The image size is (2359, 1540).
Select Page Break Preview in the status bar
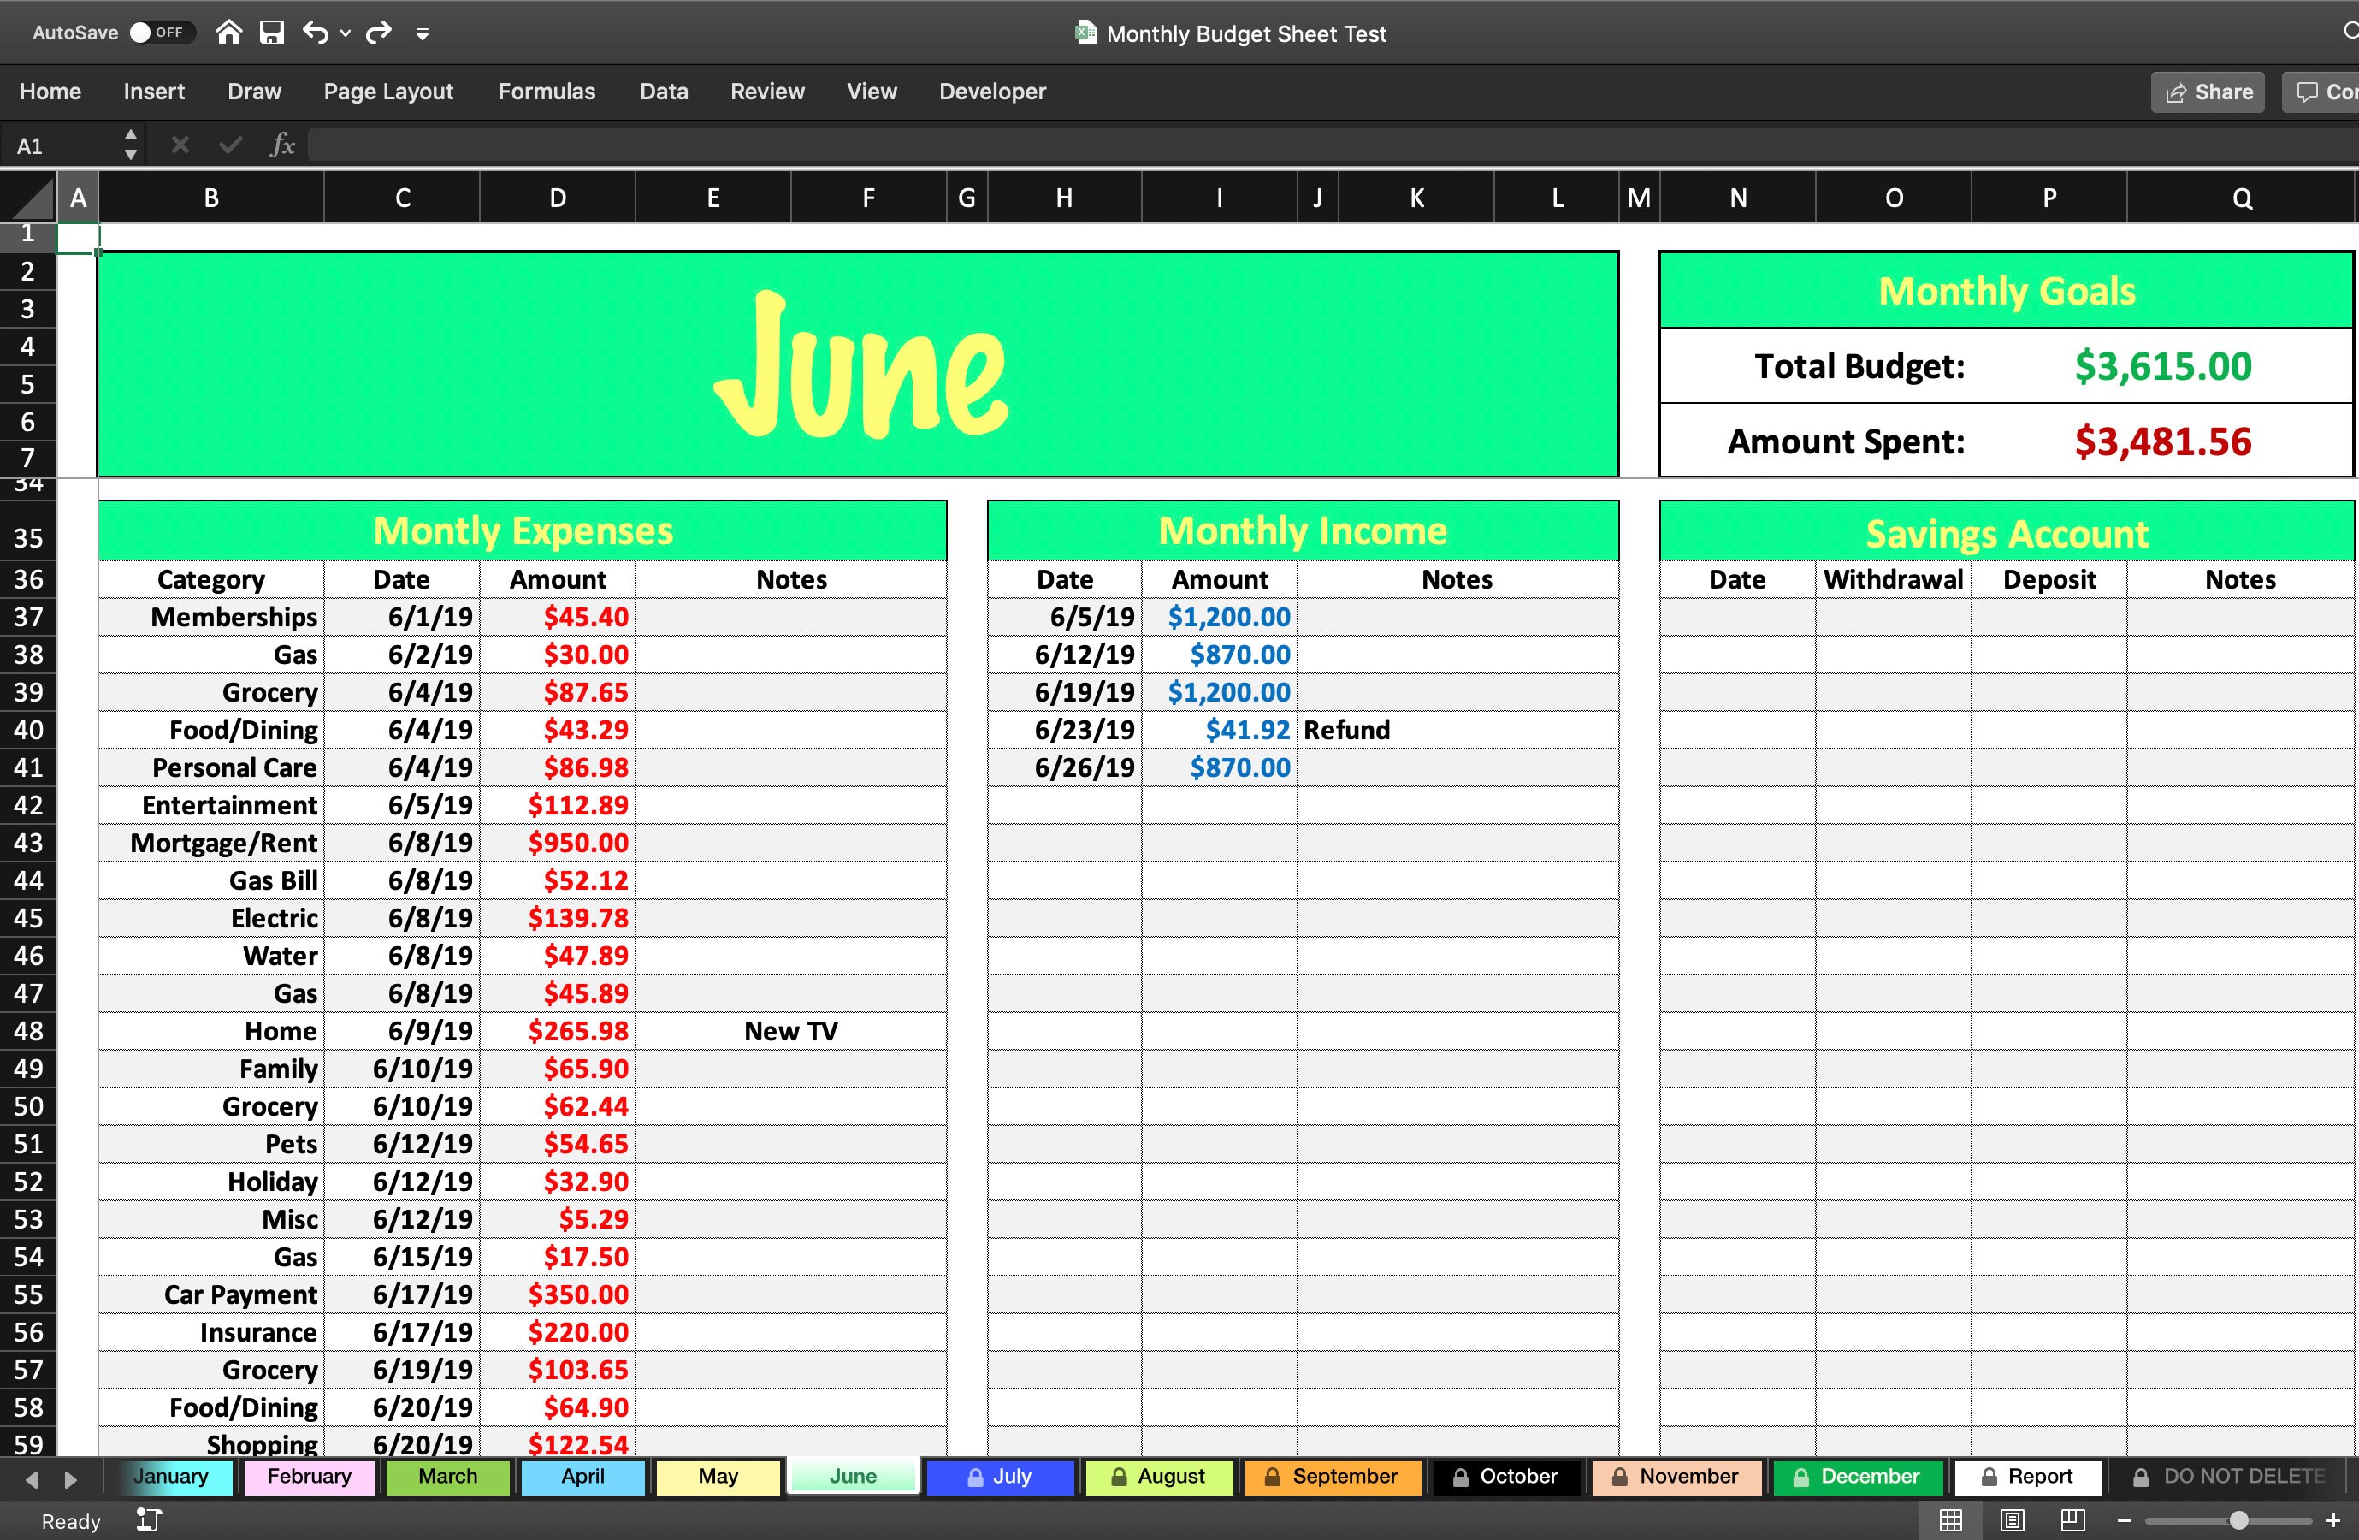pos(2073,1520)
